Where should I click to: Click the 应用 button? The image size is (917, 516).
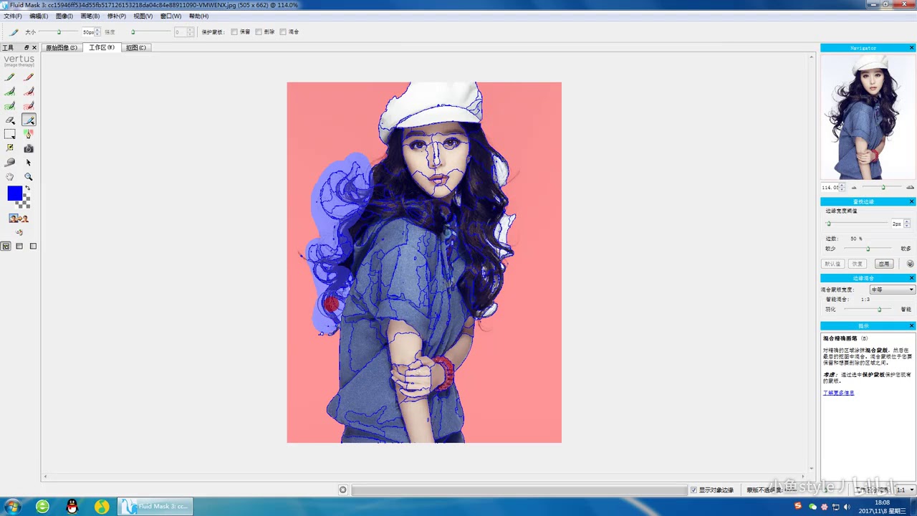[884, 264]
